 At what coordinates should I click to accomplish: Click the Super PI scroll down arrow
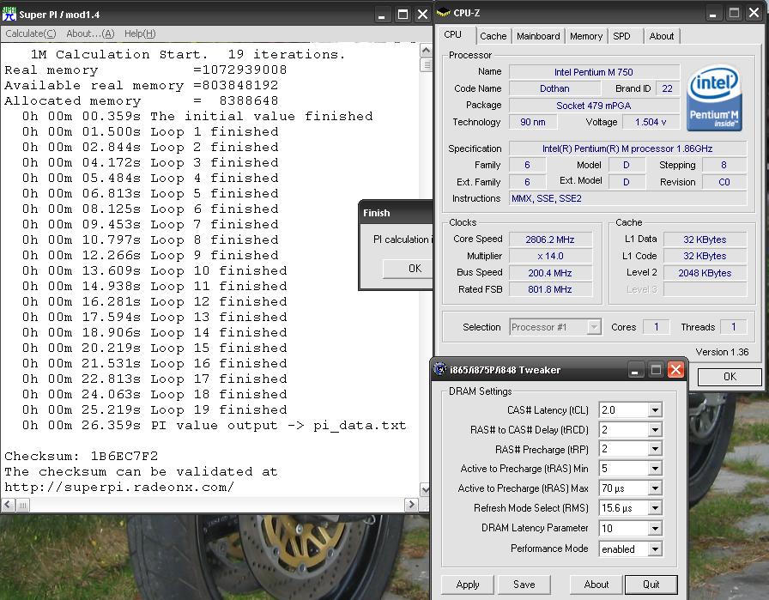pyautogui.click(x=426, y=489)
